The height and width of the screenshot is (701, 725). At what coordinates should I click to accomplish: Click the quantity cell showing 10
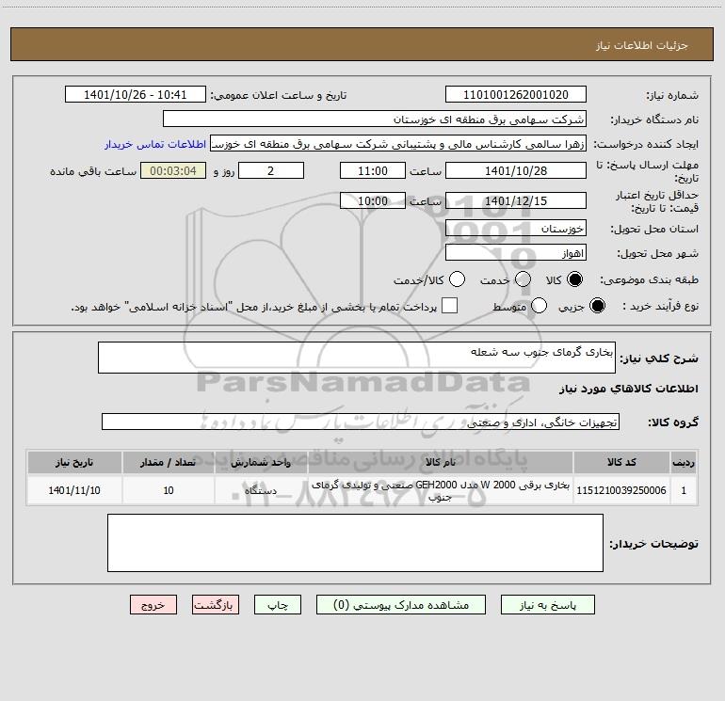point(169,490)
